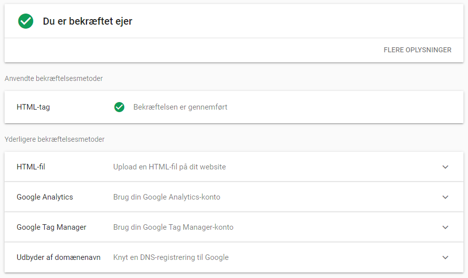Click 'Bekræftelsen er gennemført' status text
The image size is (468, 278).
(180, 107)
